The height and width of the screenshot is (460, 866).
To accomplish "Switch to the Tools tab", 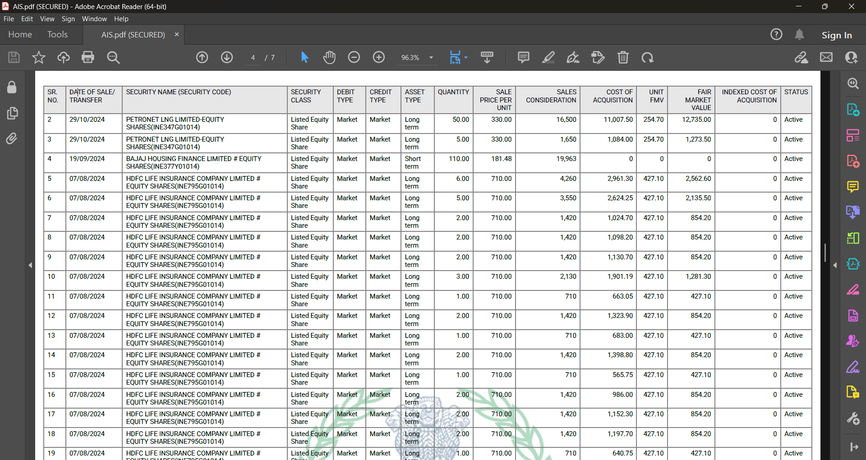I will click(x=57, y=35).
